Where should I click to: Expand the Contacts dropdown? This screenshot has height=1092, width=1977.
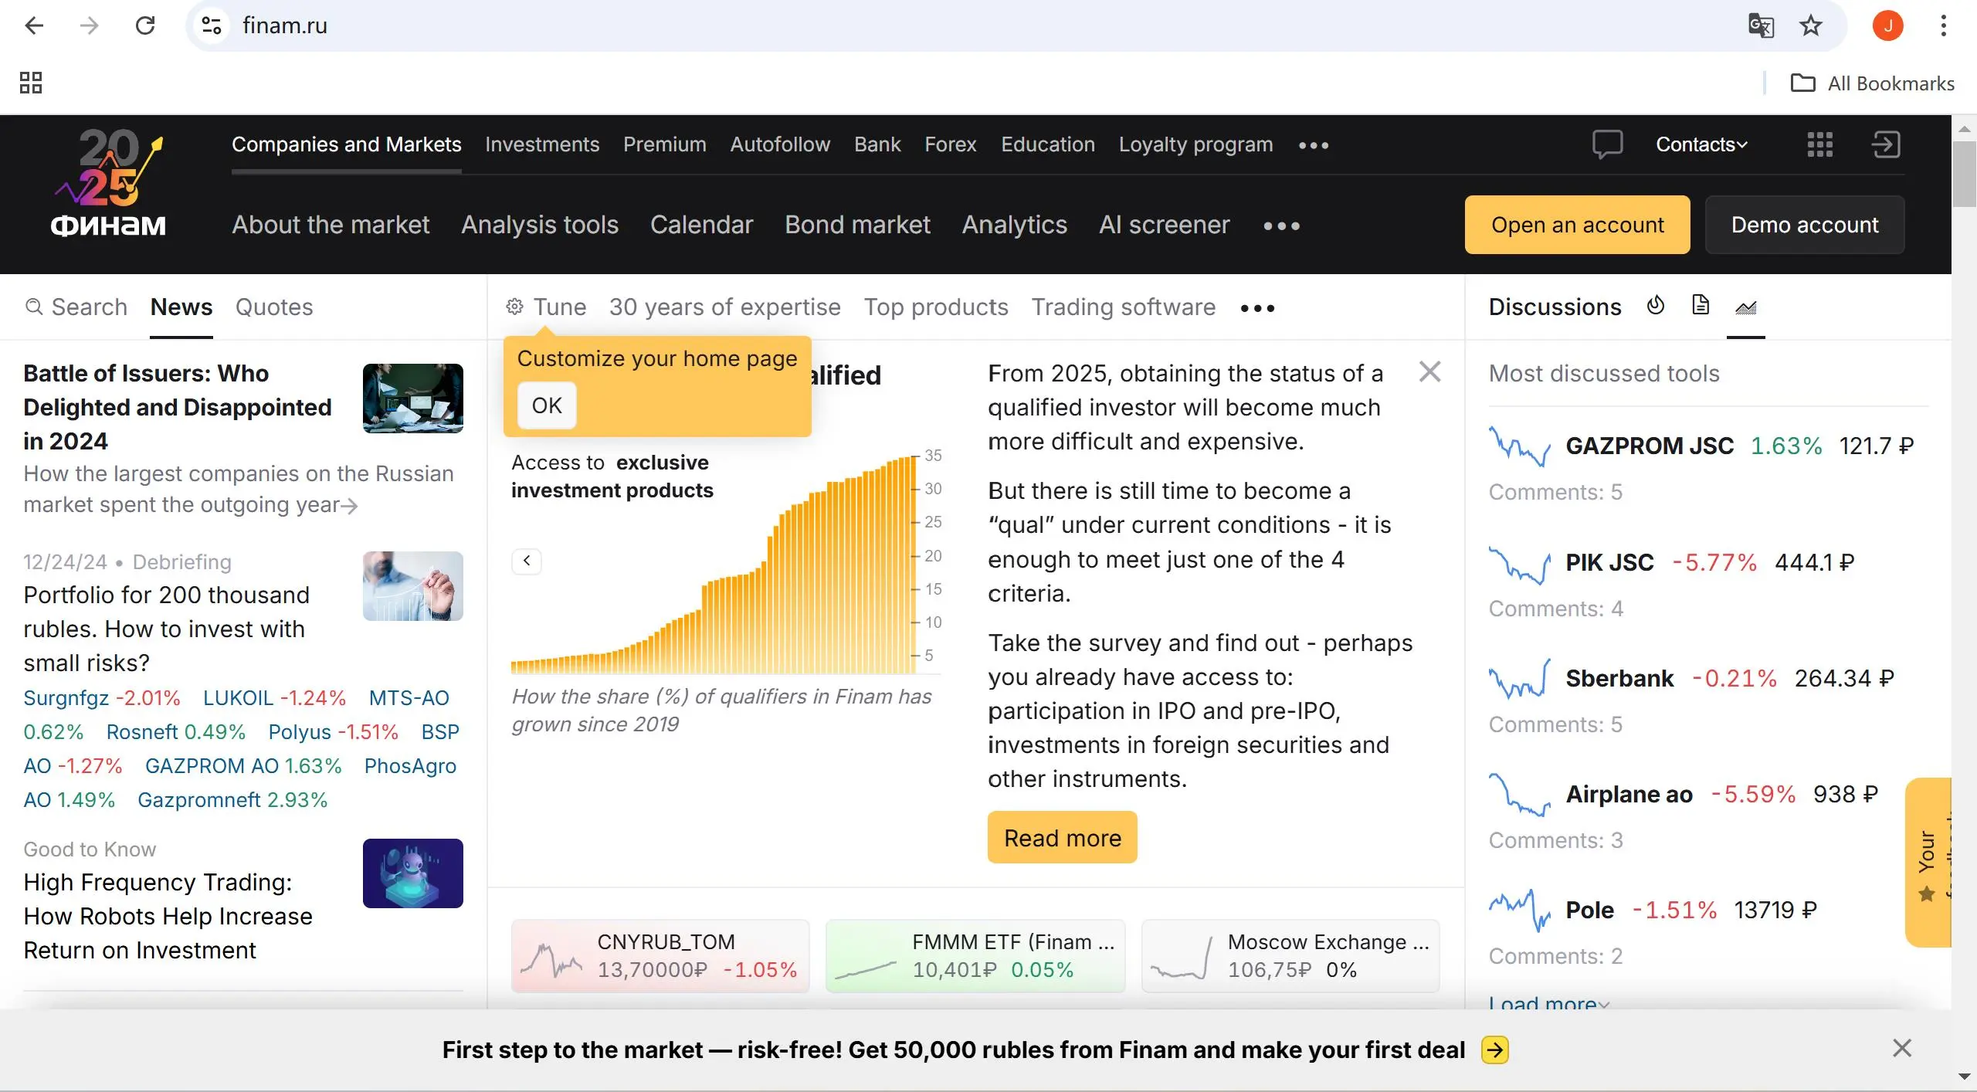tap(1702, 144)
